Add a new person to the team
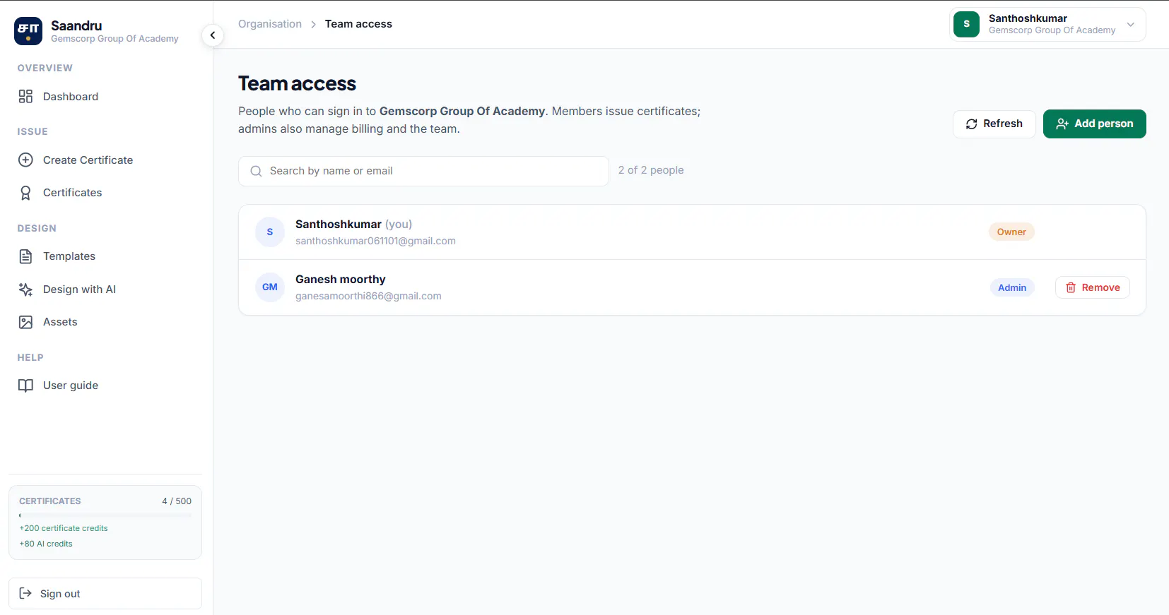The width and height of the screenshot is (1169, 615). tap(1095, 124)
